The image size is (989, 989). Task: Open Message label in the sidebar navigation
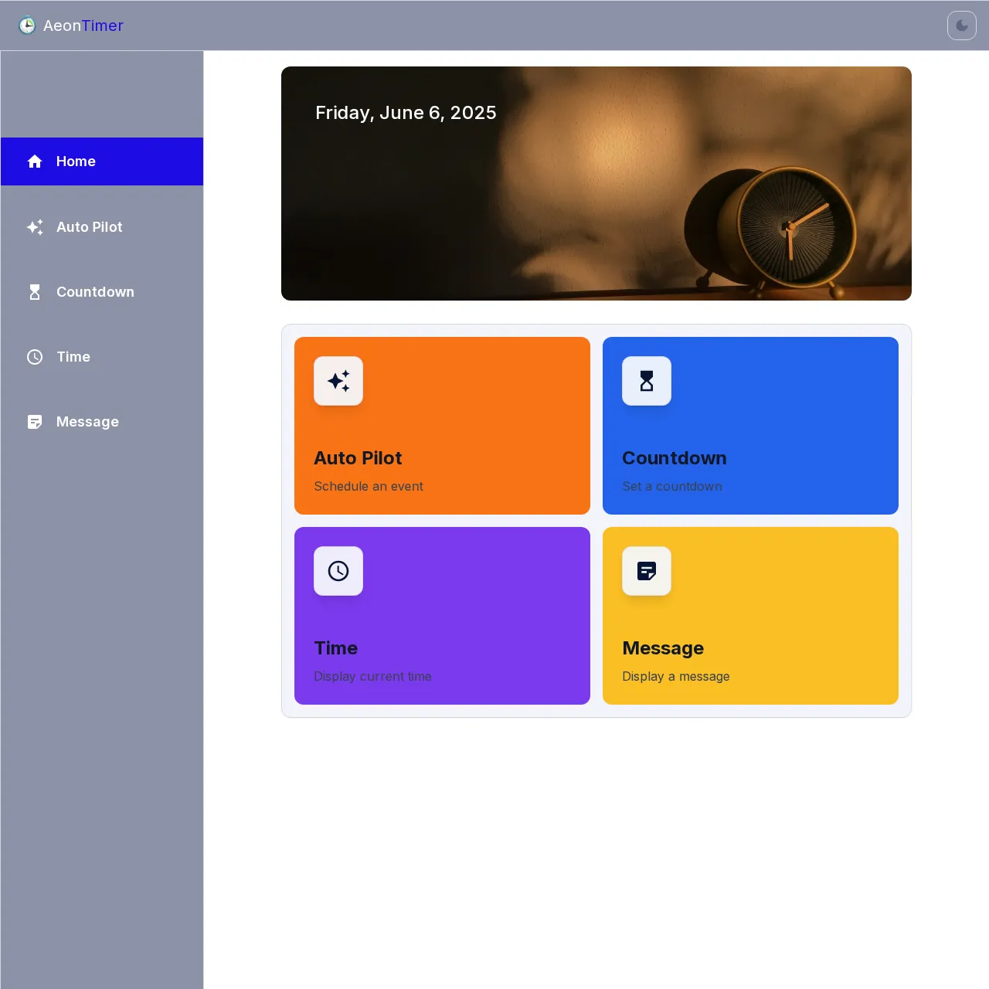[x=87, y=422]
